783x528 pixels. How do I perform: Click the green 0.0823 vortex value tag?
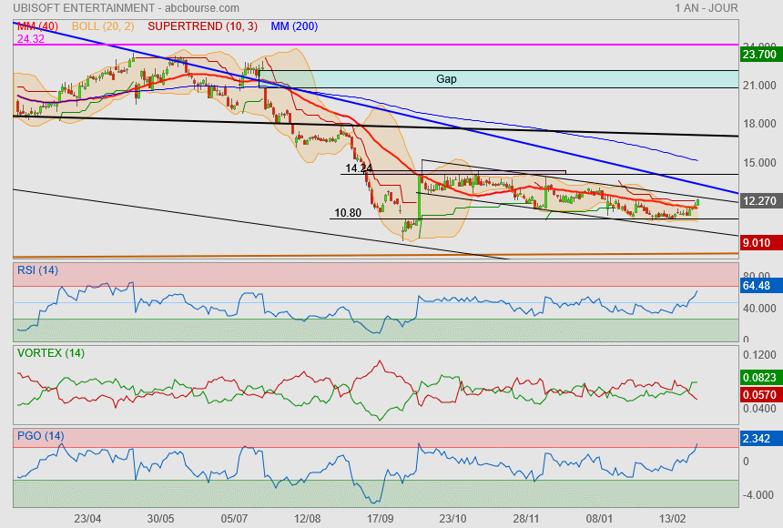759,378
